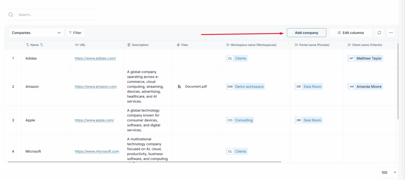Click the Demo workspace DW badge

[230, 86]
